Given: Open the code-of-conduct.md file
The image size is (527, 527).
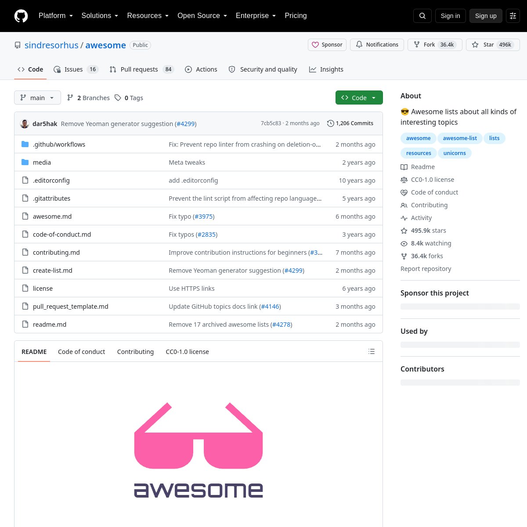Looking at the screenshot, I should (62, 235).
